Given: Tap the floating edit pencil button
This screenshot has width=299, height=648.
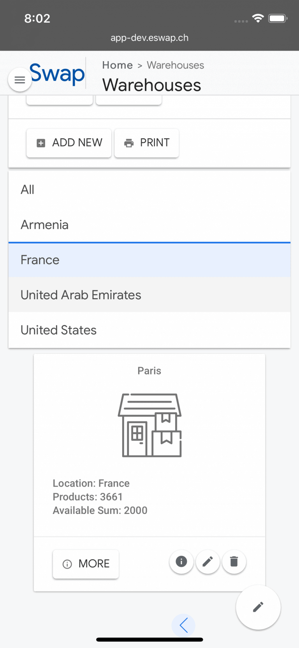Looking at the screenshot, I should (x=258, y=607).
